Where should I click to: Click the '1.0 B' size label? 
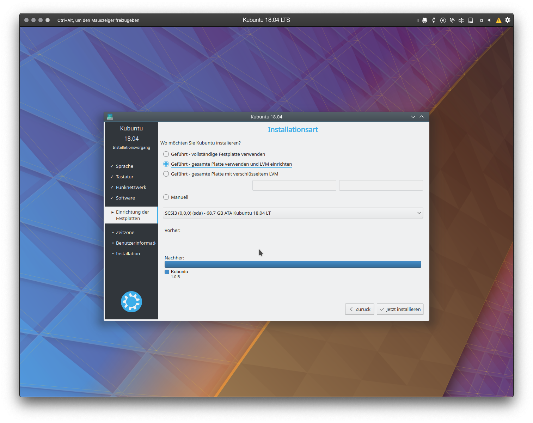pos(176,277)
